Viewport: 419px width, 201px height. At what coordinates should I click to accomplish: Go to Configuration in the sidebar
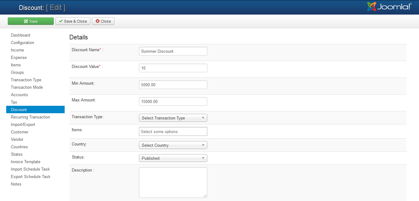click(22, 43)
